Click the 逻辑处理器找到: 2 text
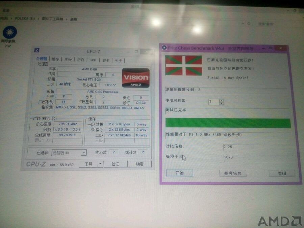Viewport: 304px width, 228px height. pyautogui.click(x=183, y=90)
